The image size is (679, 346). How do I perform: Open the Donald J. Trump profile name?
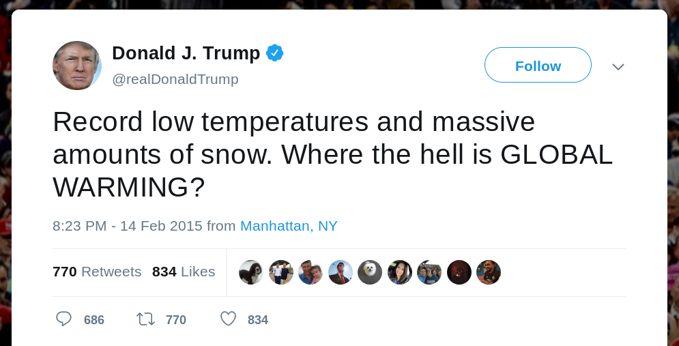[186, 53]
